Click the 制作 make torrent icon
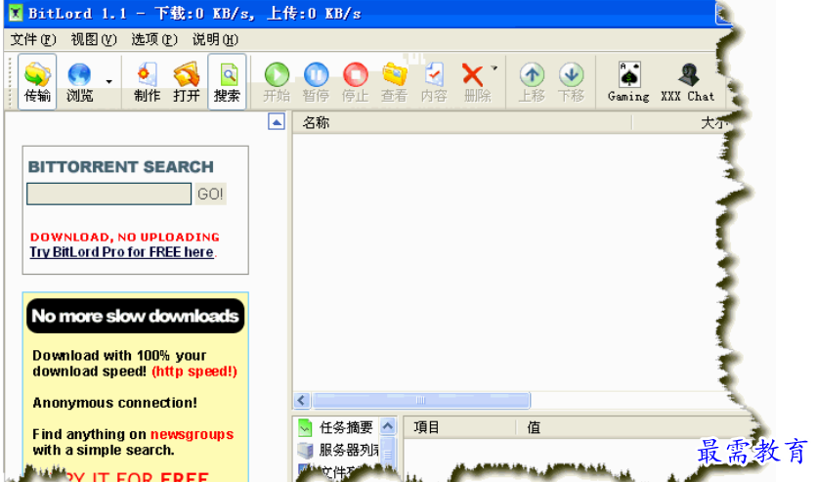Viewport: 816px width, 482px height. (x=147, y=82)
